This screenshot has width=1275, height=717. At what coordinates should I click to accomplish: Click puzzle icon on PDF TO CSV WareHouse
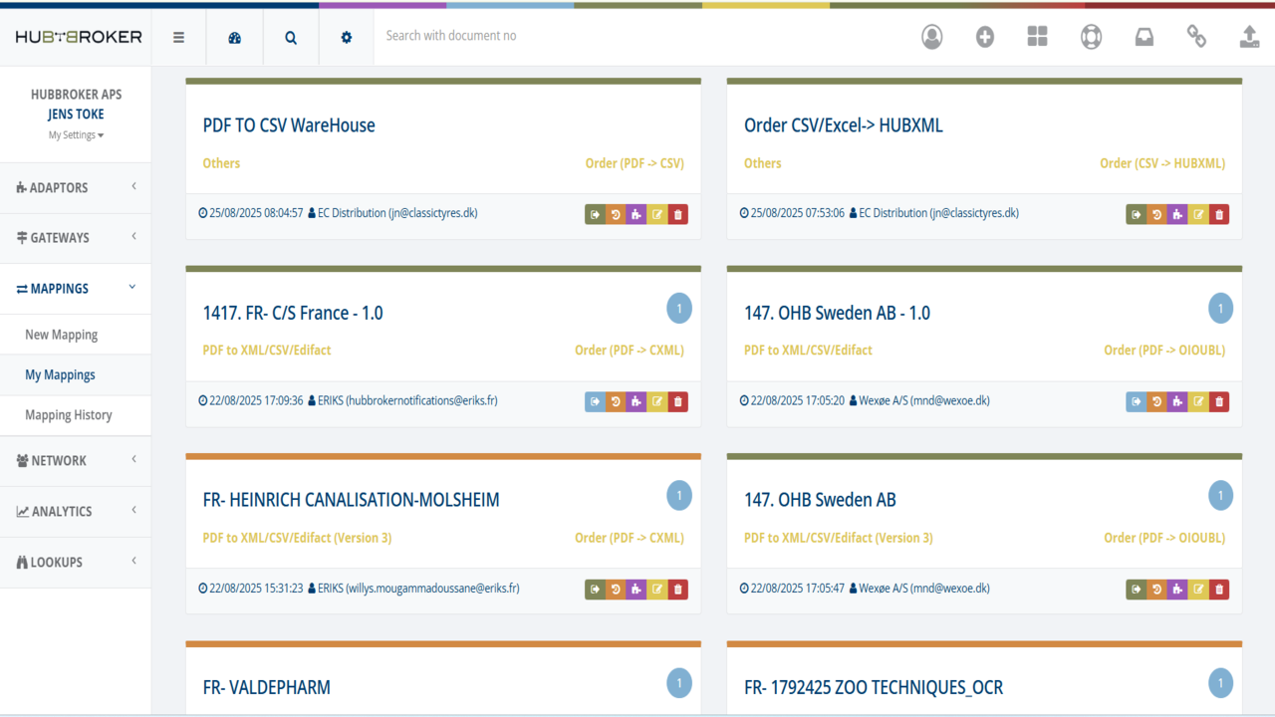[637, 214]
